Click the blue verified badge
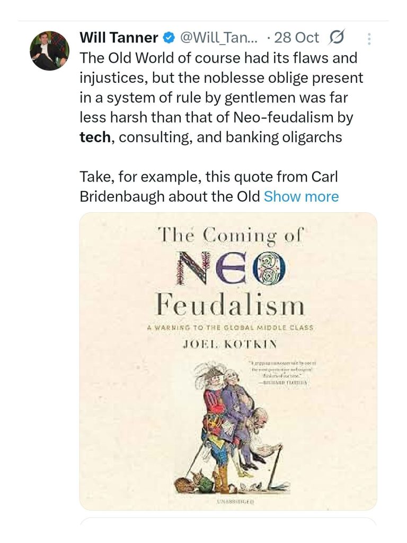Viewport: 407px width, 543px height. tap(169, 38)
